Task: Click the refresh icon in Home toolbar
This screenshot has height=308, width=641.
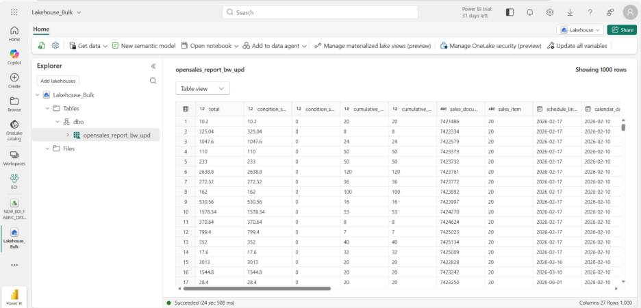Action: (42, 46)
